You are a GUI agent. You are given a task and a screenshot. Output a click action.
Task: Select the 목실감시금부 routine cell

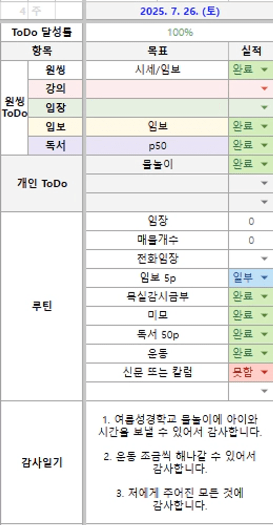point(157,297)
